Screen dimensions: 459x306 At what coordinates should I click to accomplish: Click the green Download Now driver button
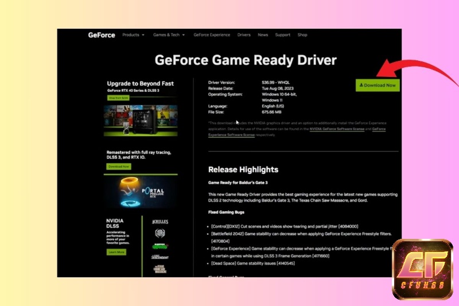click(378, 85)
